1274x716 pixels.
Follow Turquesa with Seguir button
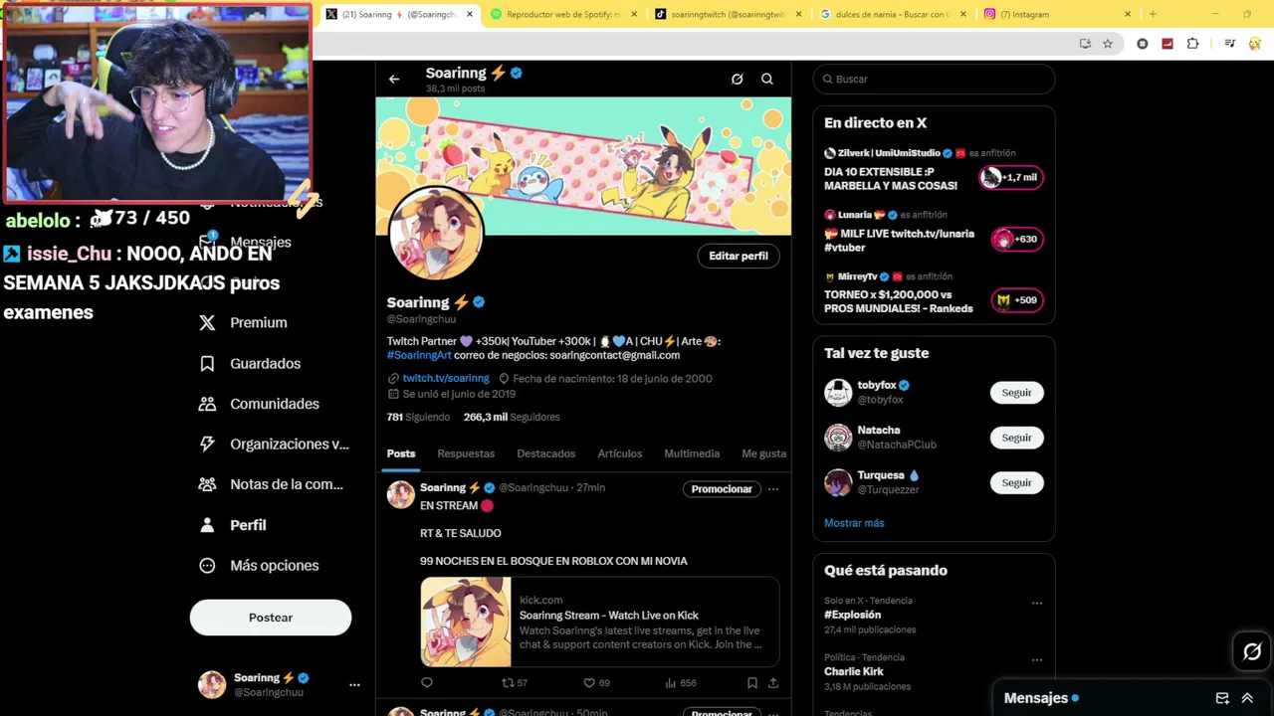pyautogui.click(x=1016, y=482)
